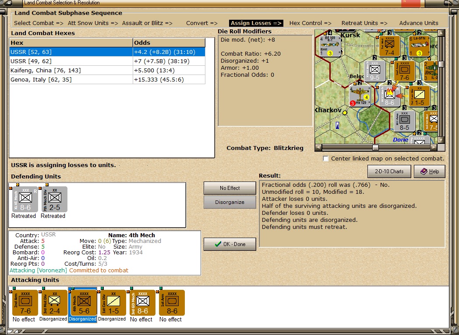The image size is (459, 335).
Task: Select the Convert subphase step
Action: click(202, 23)
